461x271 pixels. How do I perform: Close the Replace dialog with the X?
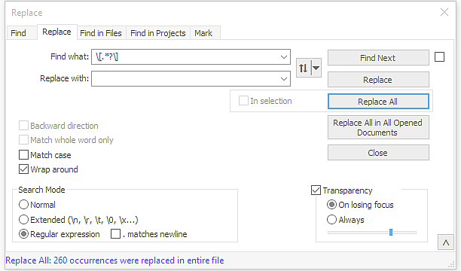click(444, 12)
